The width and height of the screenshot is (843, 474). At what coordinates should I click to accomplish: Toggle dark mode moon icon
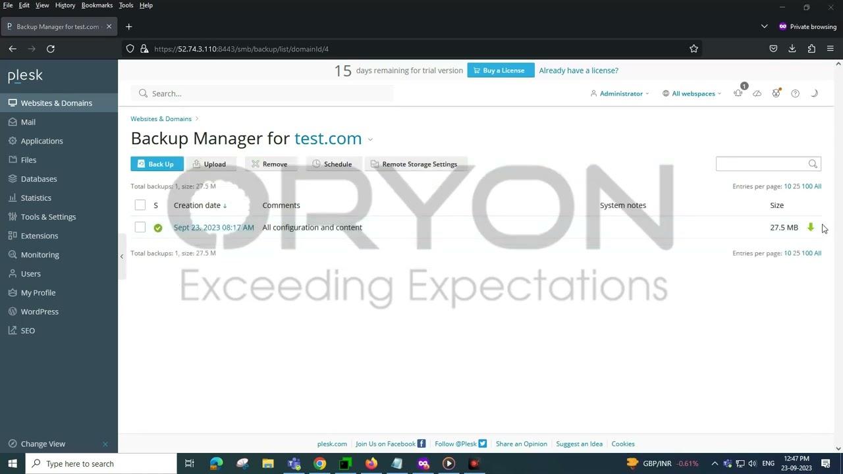point(815,93)
